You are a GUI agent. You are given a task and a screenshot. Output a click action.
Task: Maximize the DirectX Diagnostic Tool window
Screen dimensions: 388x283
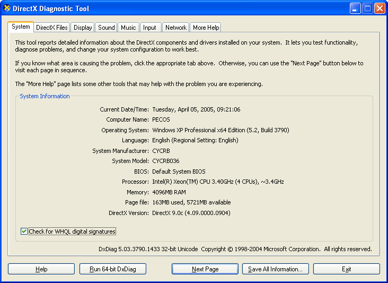[367, 8]
